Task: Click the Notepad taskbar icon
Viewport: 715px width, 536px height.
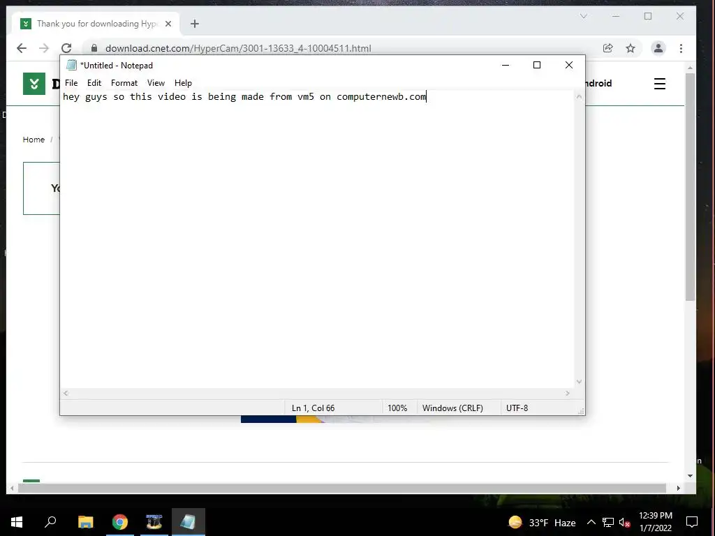Action: (189, 522)
